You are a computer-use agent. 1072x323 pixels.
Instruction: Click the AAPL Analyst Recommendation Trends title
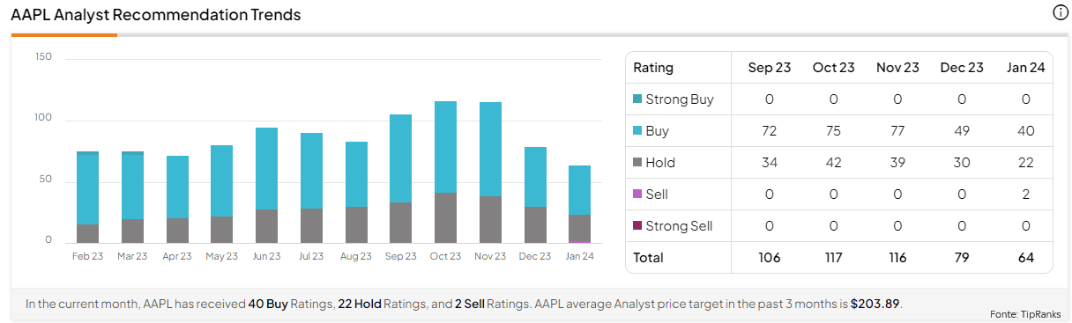pyautogui.click(x=156, y=15)
